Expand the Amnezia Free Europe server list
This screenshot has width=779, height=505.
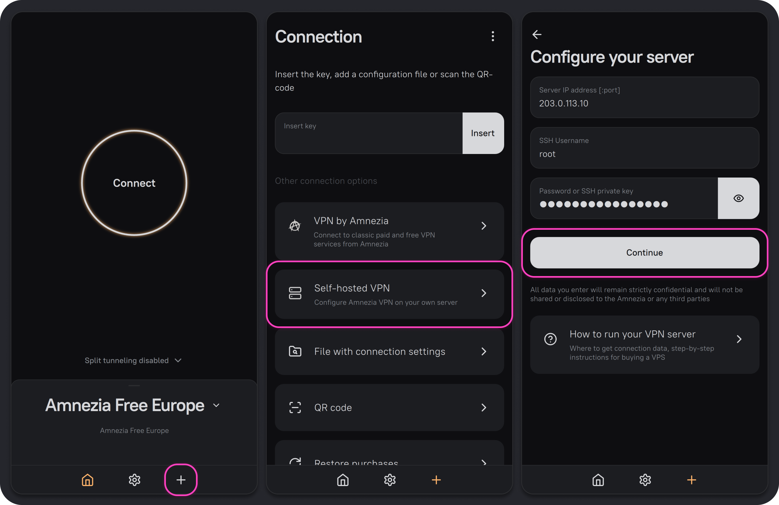tap(133, 405)
